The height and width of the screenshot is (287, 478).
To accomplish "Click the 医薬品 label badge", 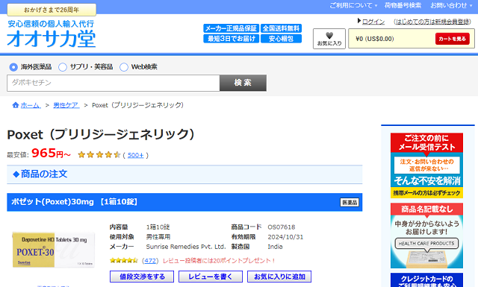I will [x=350, y=203].
